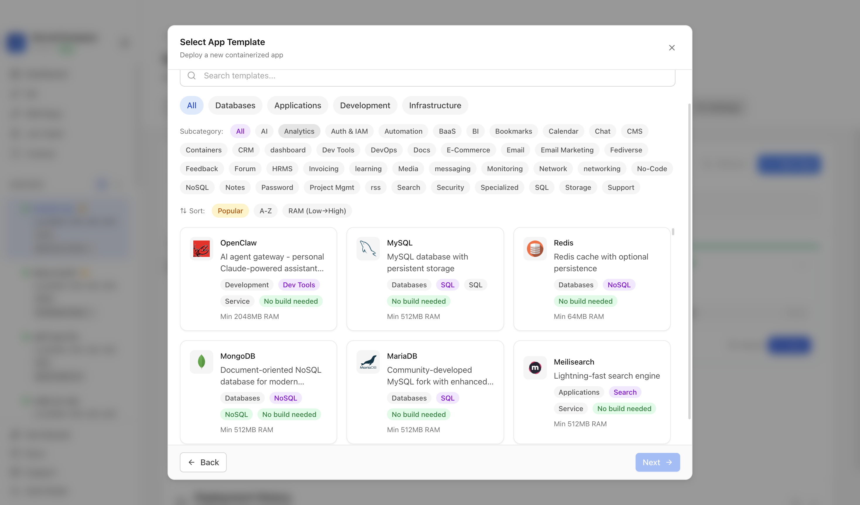Screen dimensions: 860x505
Task: Filter by the Password subcategory
Action: (277, 187)
